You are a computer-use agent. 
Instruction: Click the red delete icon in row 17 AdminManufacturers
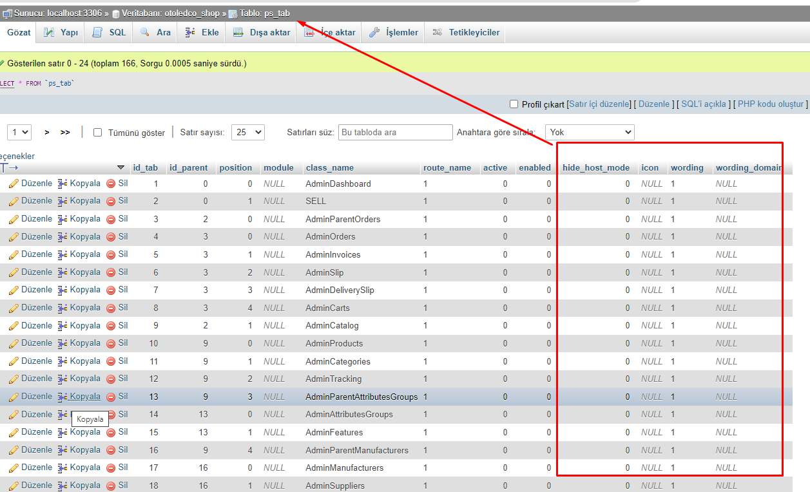[x=111, y=468]
